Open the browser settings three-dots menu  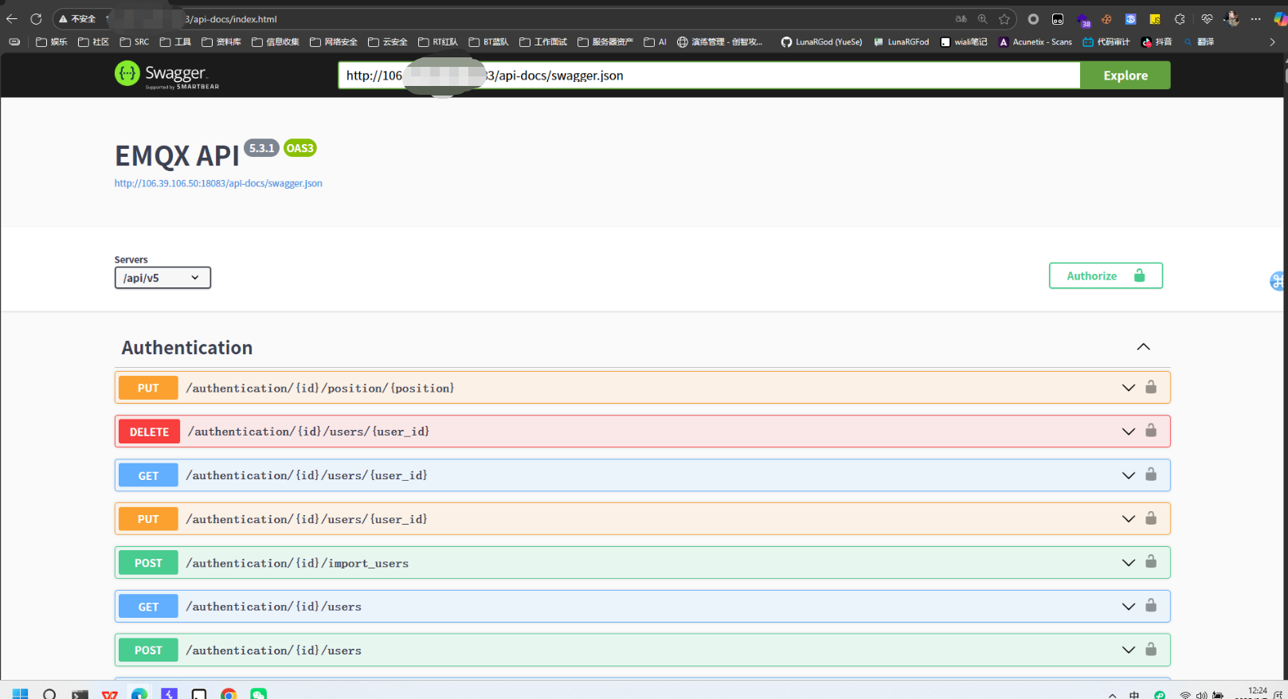[1256, 19]
